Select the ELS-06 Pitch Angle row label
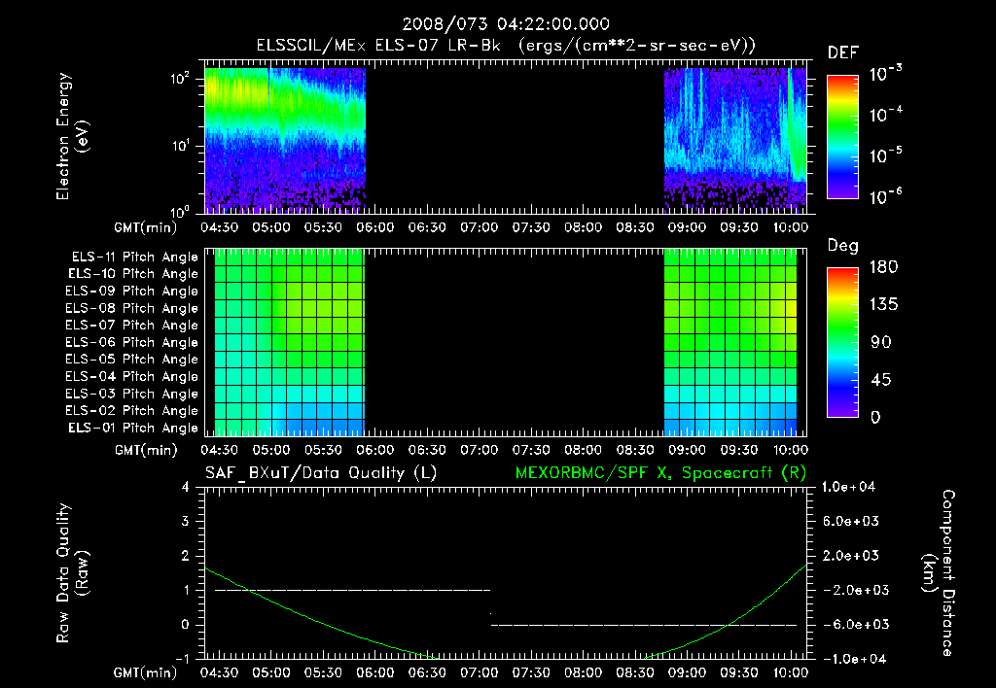 coord(131,343)
